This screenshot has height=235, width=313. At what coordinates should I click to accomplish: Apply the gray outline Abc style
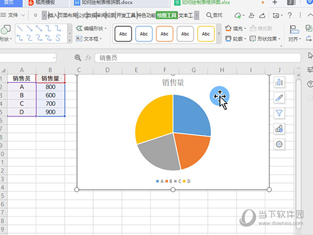click(185, 34)
